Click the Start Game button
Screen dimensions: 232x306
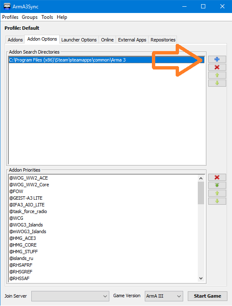[207, 296]
